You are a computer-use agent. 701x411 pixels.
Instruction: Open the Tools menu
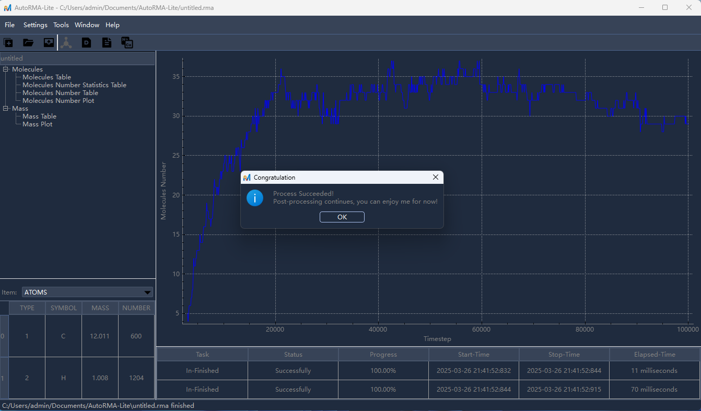pos(61,25)
